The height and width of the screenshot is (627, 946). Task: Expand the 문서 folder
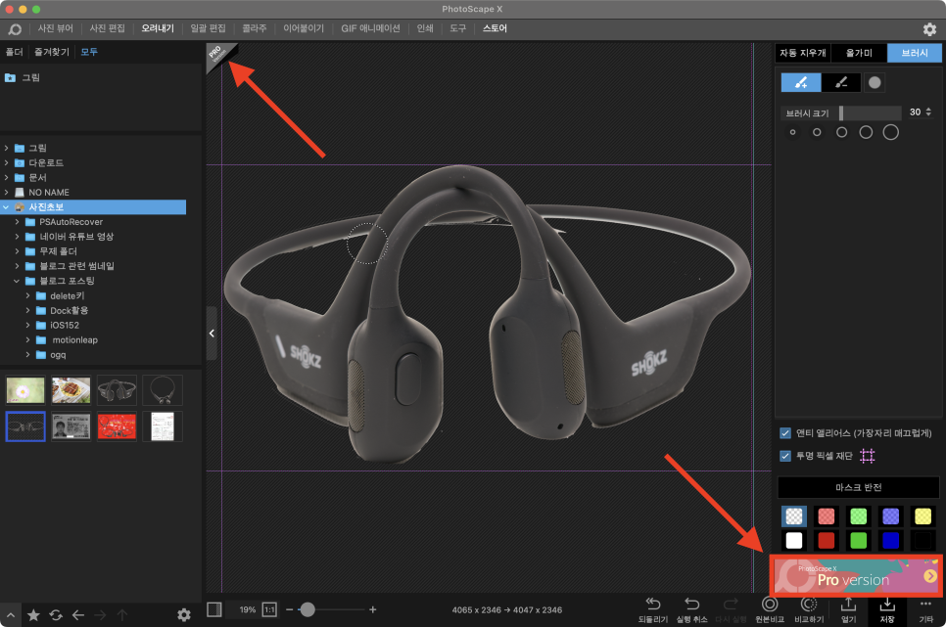coord(7,177)
